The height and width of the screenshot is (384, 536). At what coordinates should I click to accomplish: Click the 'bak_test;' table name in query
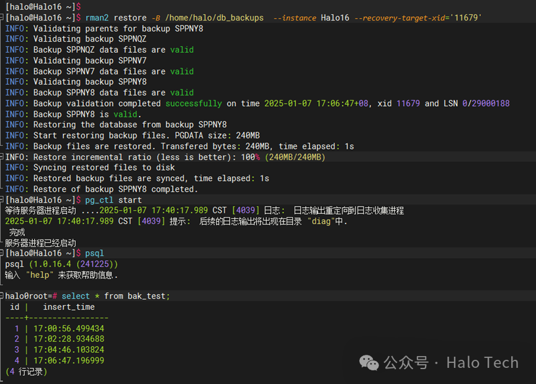(x=149, y=296)
